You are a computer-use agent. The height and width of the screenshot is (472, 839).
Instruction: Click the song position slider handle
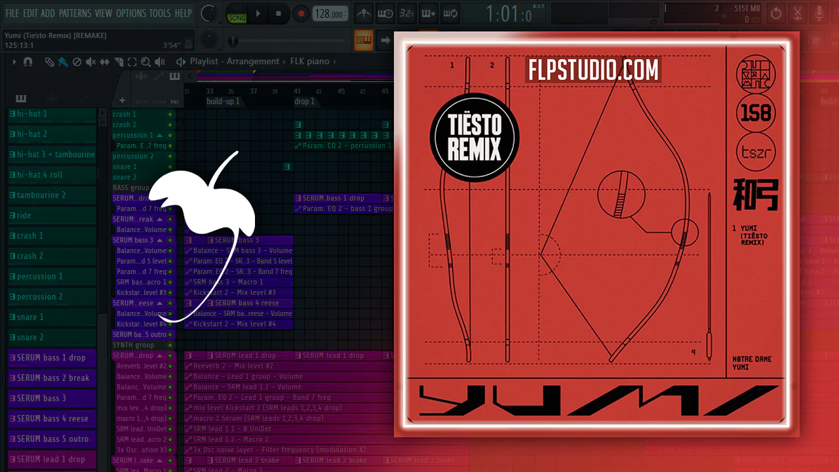click(x=233, y=41)
